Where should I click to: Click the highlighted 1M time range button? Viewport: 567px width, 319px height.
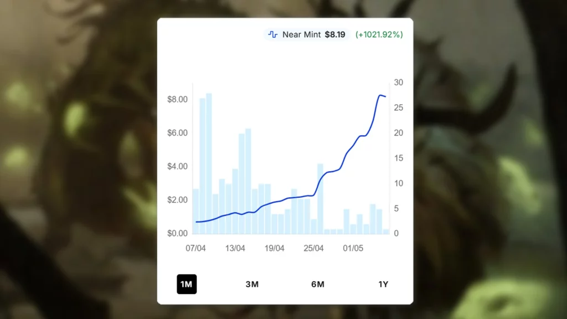187,284
